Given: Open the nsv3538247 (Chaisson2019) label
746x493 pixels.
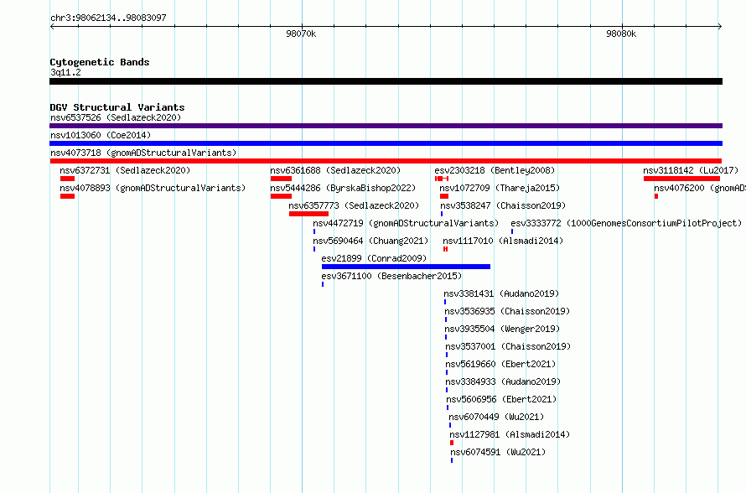Looking at the screenshot, I should (x=503, y=205).
